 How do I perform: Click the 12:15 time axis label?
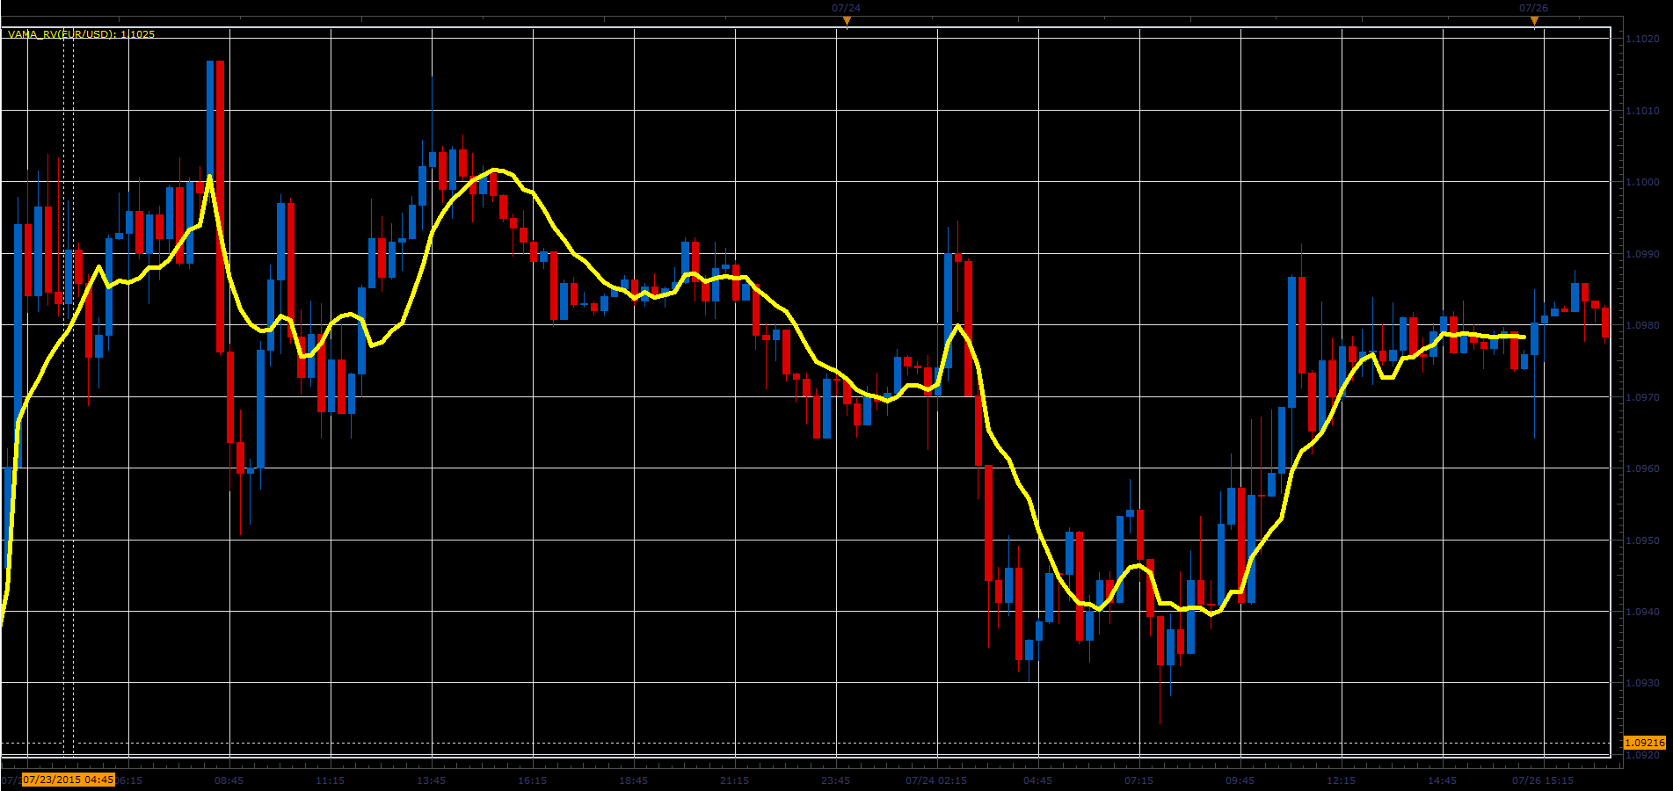[1341, 780]
